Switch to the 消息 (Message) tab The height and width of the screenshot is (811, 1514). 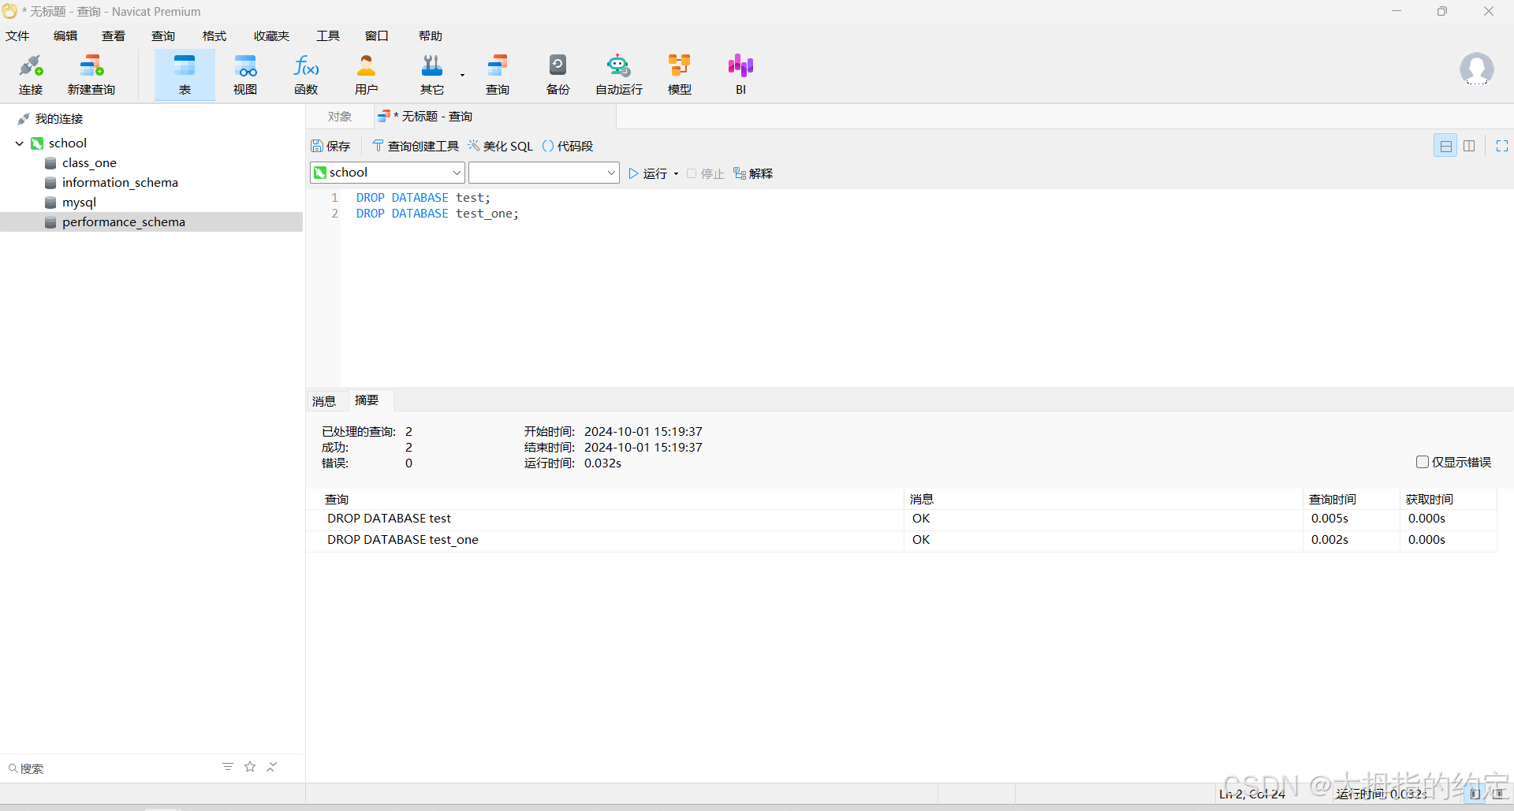[x=324, y=401]
